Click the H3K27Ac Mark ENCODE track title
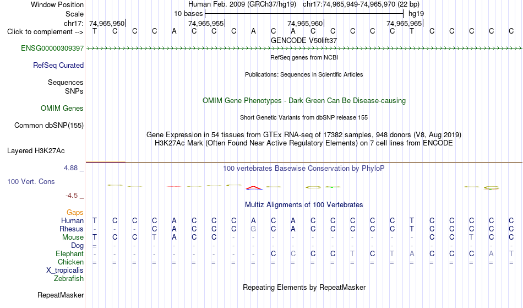Viewport: 523px width, 308px height. click(304, 143)
